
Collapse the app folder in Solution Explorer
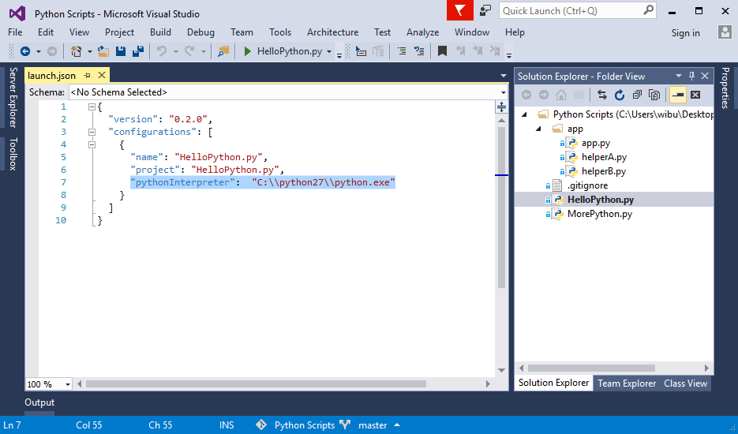[x=538, y=129]
